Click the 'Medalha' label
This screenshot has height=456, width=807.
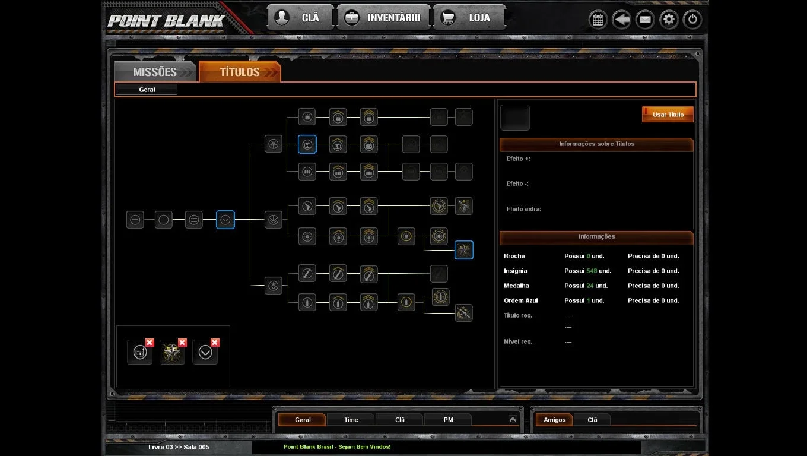tap(516, 286)
